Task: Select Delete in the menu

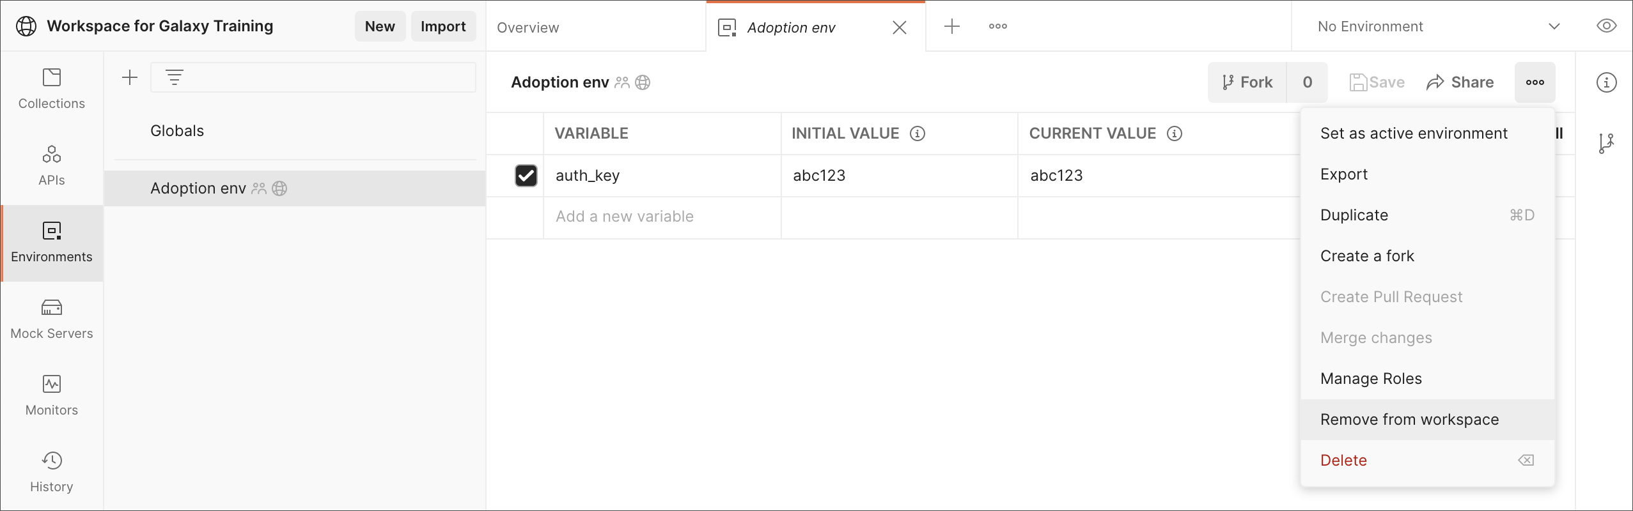Action: point(1428,461)
